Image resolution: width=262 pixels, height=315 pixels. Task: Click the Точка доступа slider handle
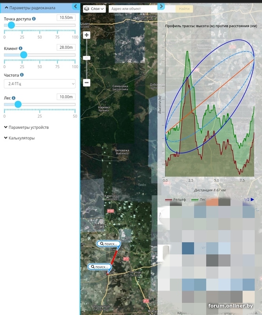11,25
